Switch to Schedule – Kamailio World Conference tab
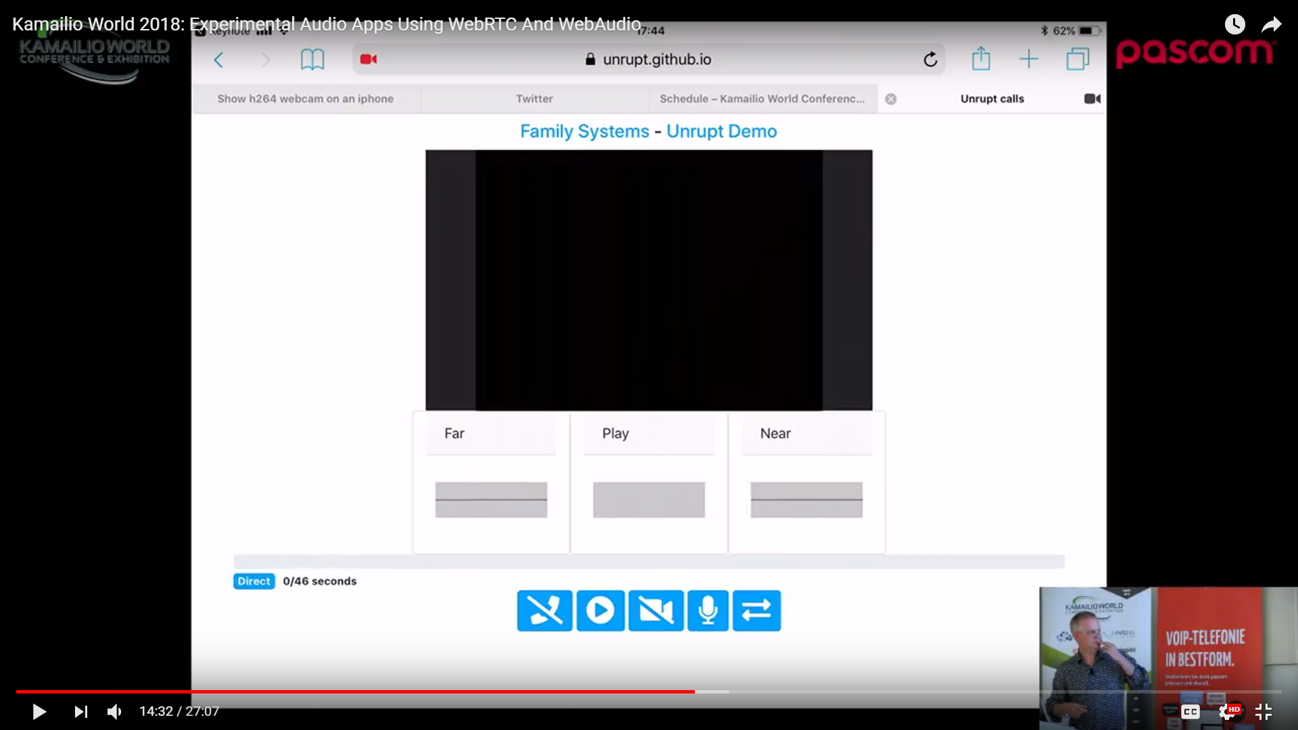This screenshot has height=730, width=1298. [763, 99]
